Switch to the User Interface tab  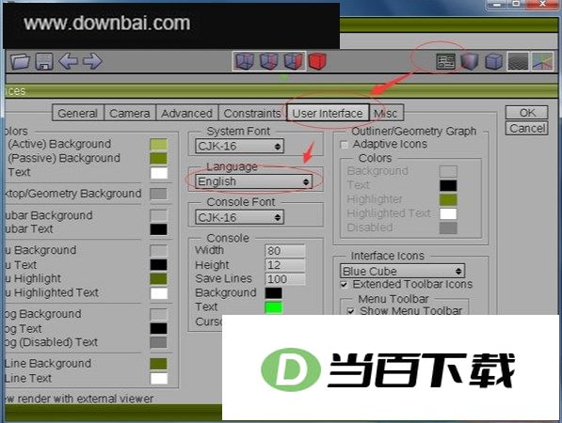click(328, 113)
